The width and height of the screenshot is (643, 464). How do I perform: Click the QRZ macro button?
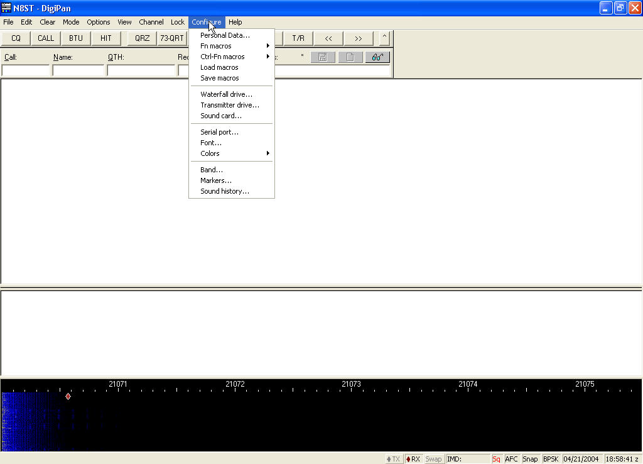tap(143, 38)
